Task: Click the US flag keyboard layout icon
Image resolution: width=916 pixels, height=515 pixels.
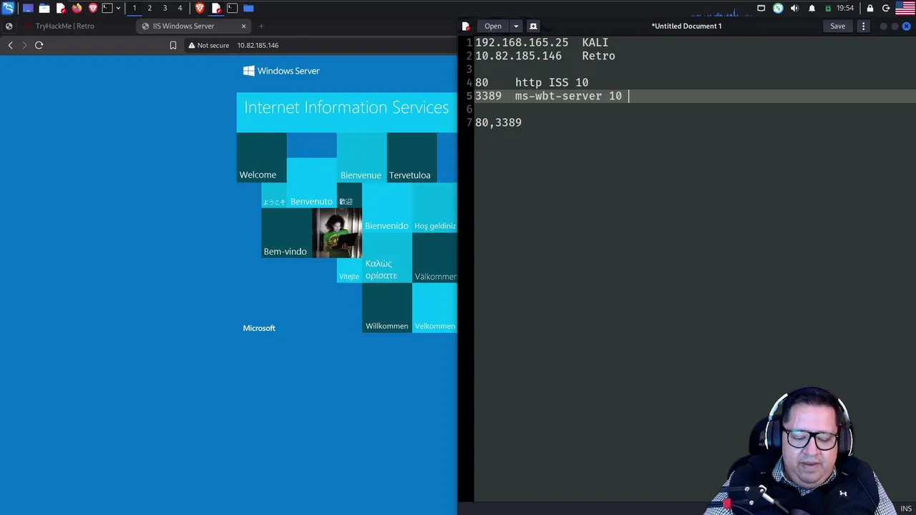Action: point(905,8)
